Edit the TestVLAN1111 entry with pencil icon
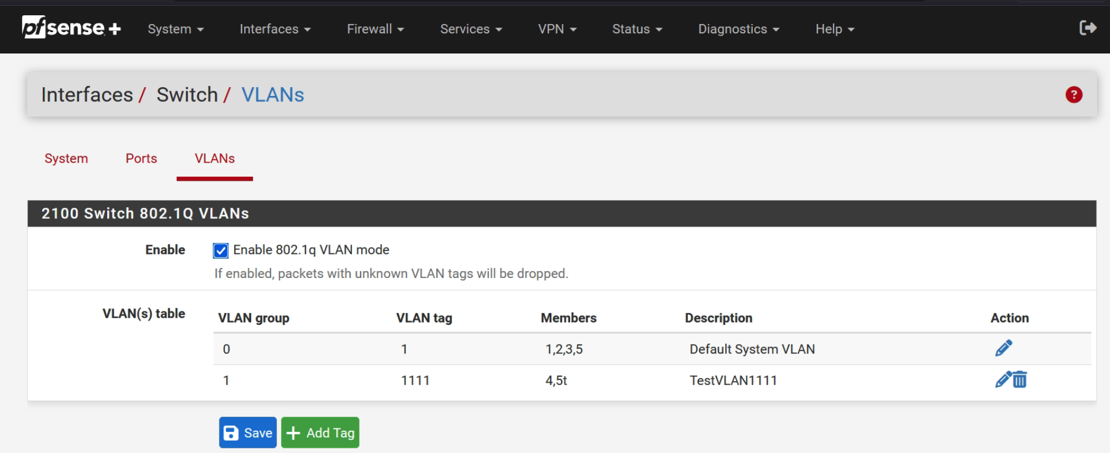1110x453 pixels. [x=1002, y=380]
